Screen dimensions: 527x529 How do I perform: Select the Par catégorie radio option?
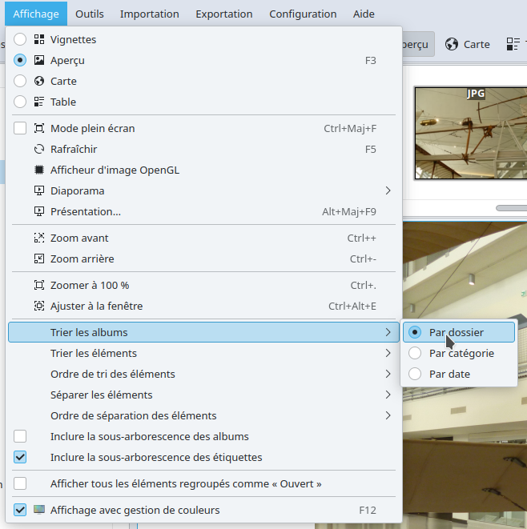click(415, 353)
